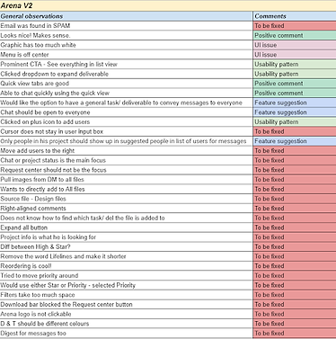Viewport: 336px width, 339px height.
Task: Click 'To be fixed' beside Move add users to the right
Action: coord(295,150)
